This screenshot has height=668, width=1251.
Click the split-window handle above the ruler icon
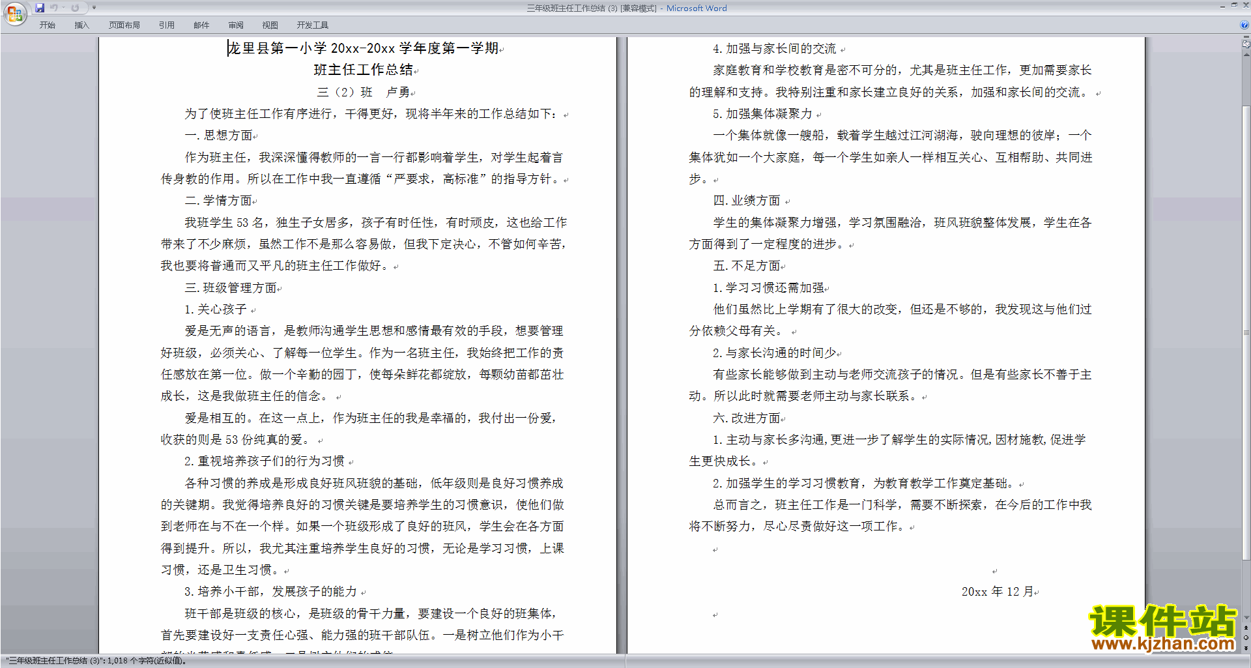pos(1246,38)
